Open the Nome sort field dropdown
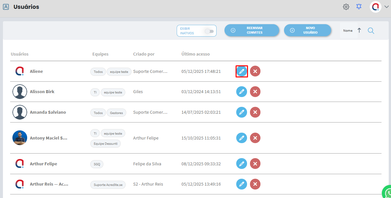This screenshot has height=198, width=391. coord(348,31)
